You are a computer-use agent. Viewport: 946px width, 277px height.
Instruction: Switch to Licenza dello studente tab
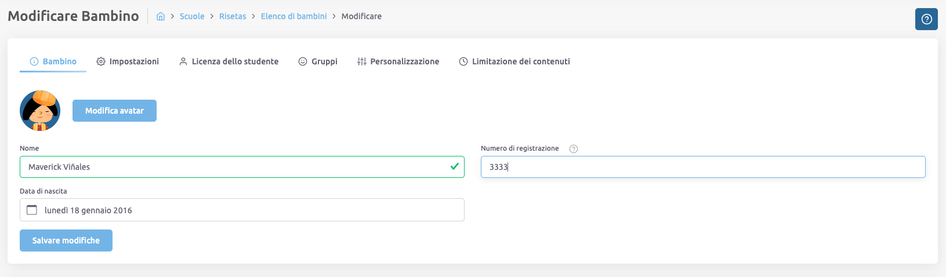coord(235,61)
